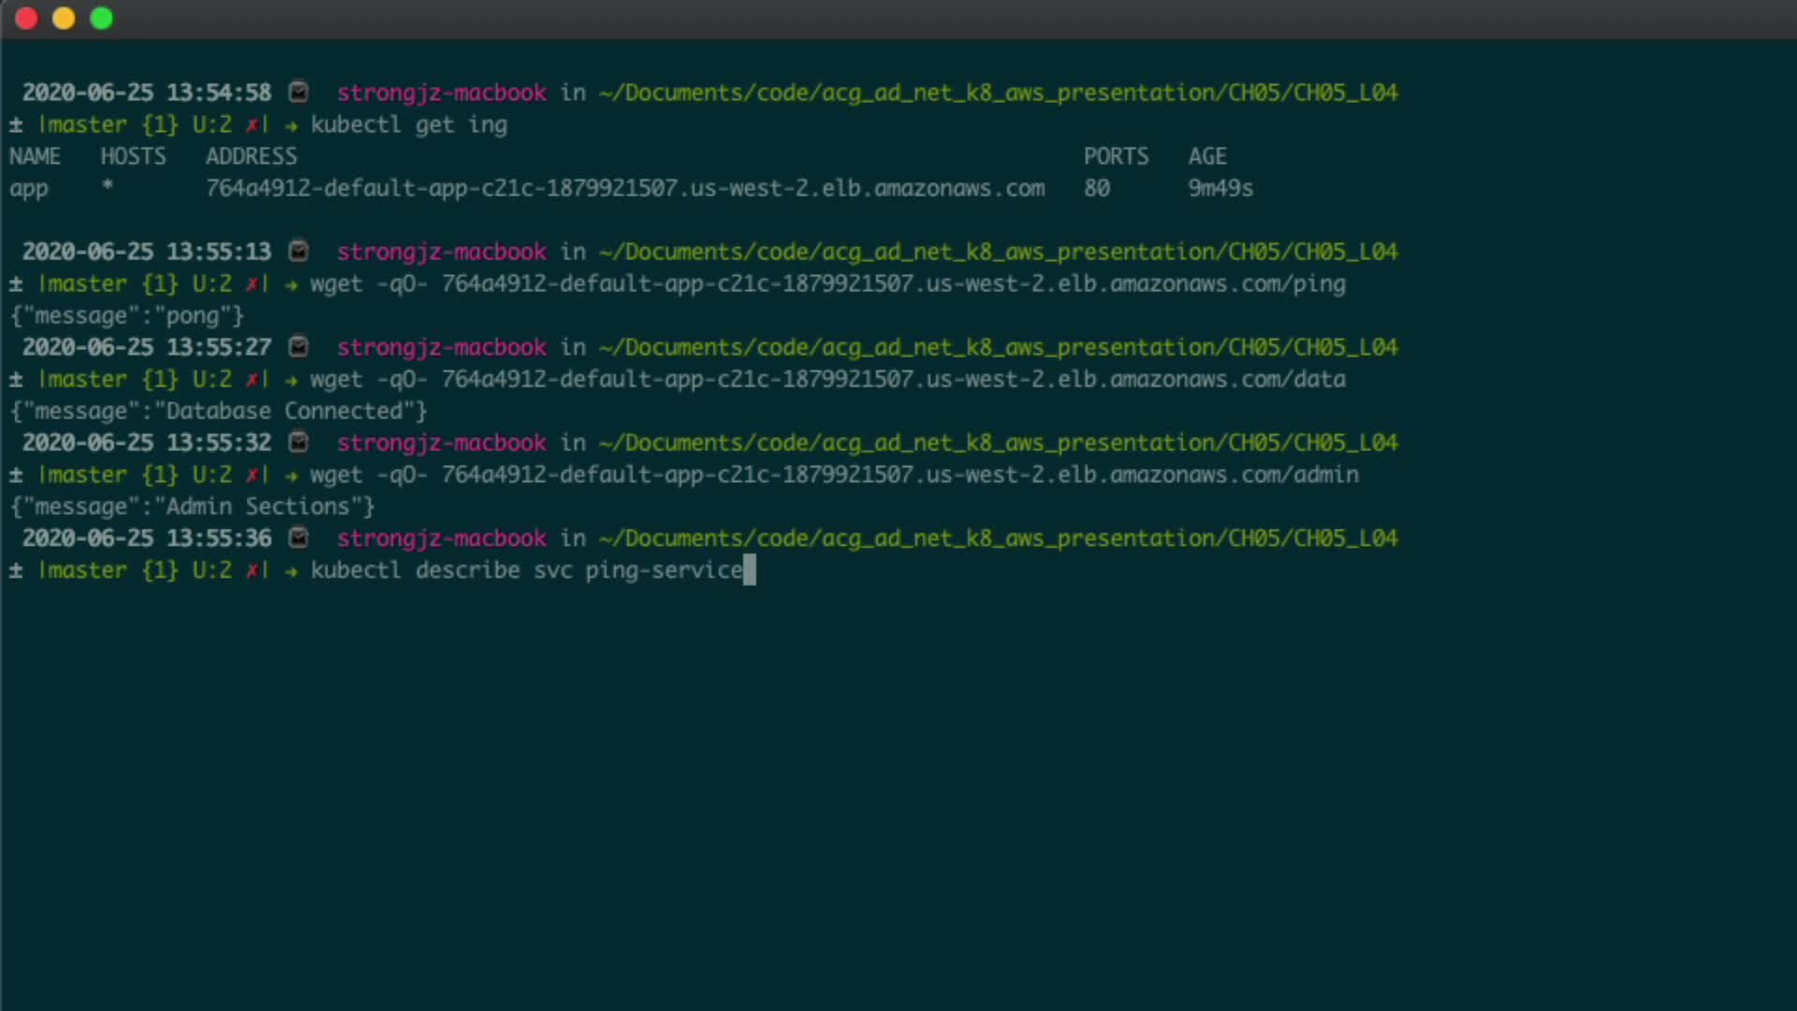Click the 'Database Connected' output line
The image size is (1797, 1011).
pos(218,411)
